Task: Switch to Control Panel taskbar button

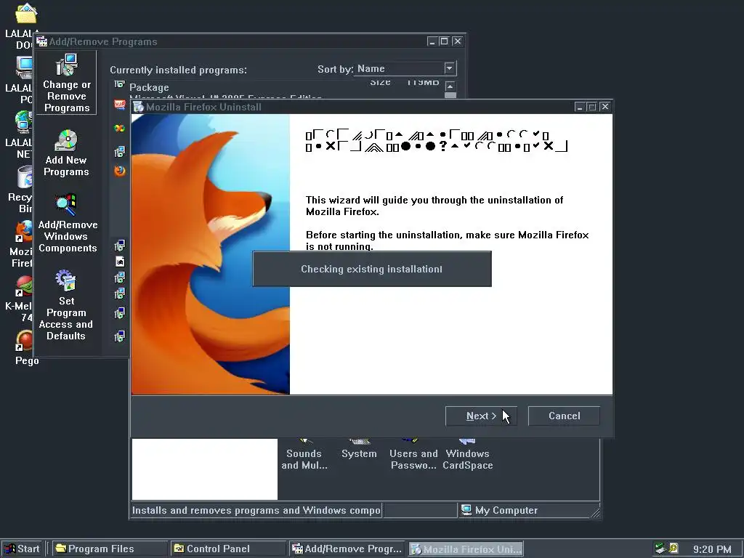Action: pyautogui.click(x=228, y=549)
